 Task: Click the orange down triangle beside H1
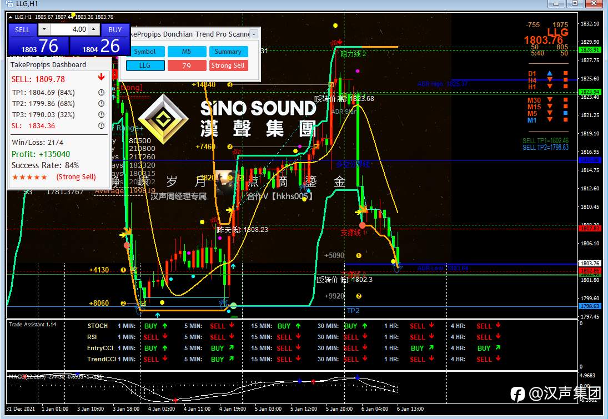[x=550, y=87]
